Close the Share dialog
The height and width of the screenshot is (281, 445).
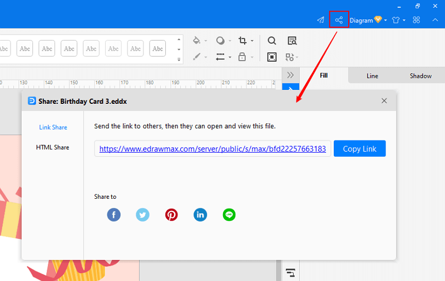pyautogui.click(x=384, y=101)
